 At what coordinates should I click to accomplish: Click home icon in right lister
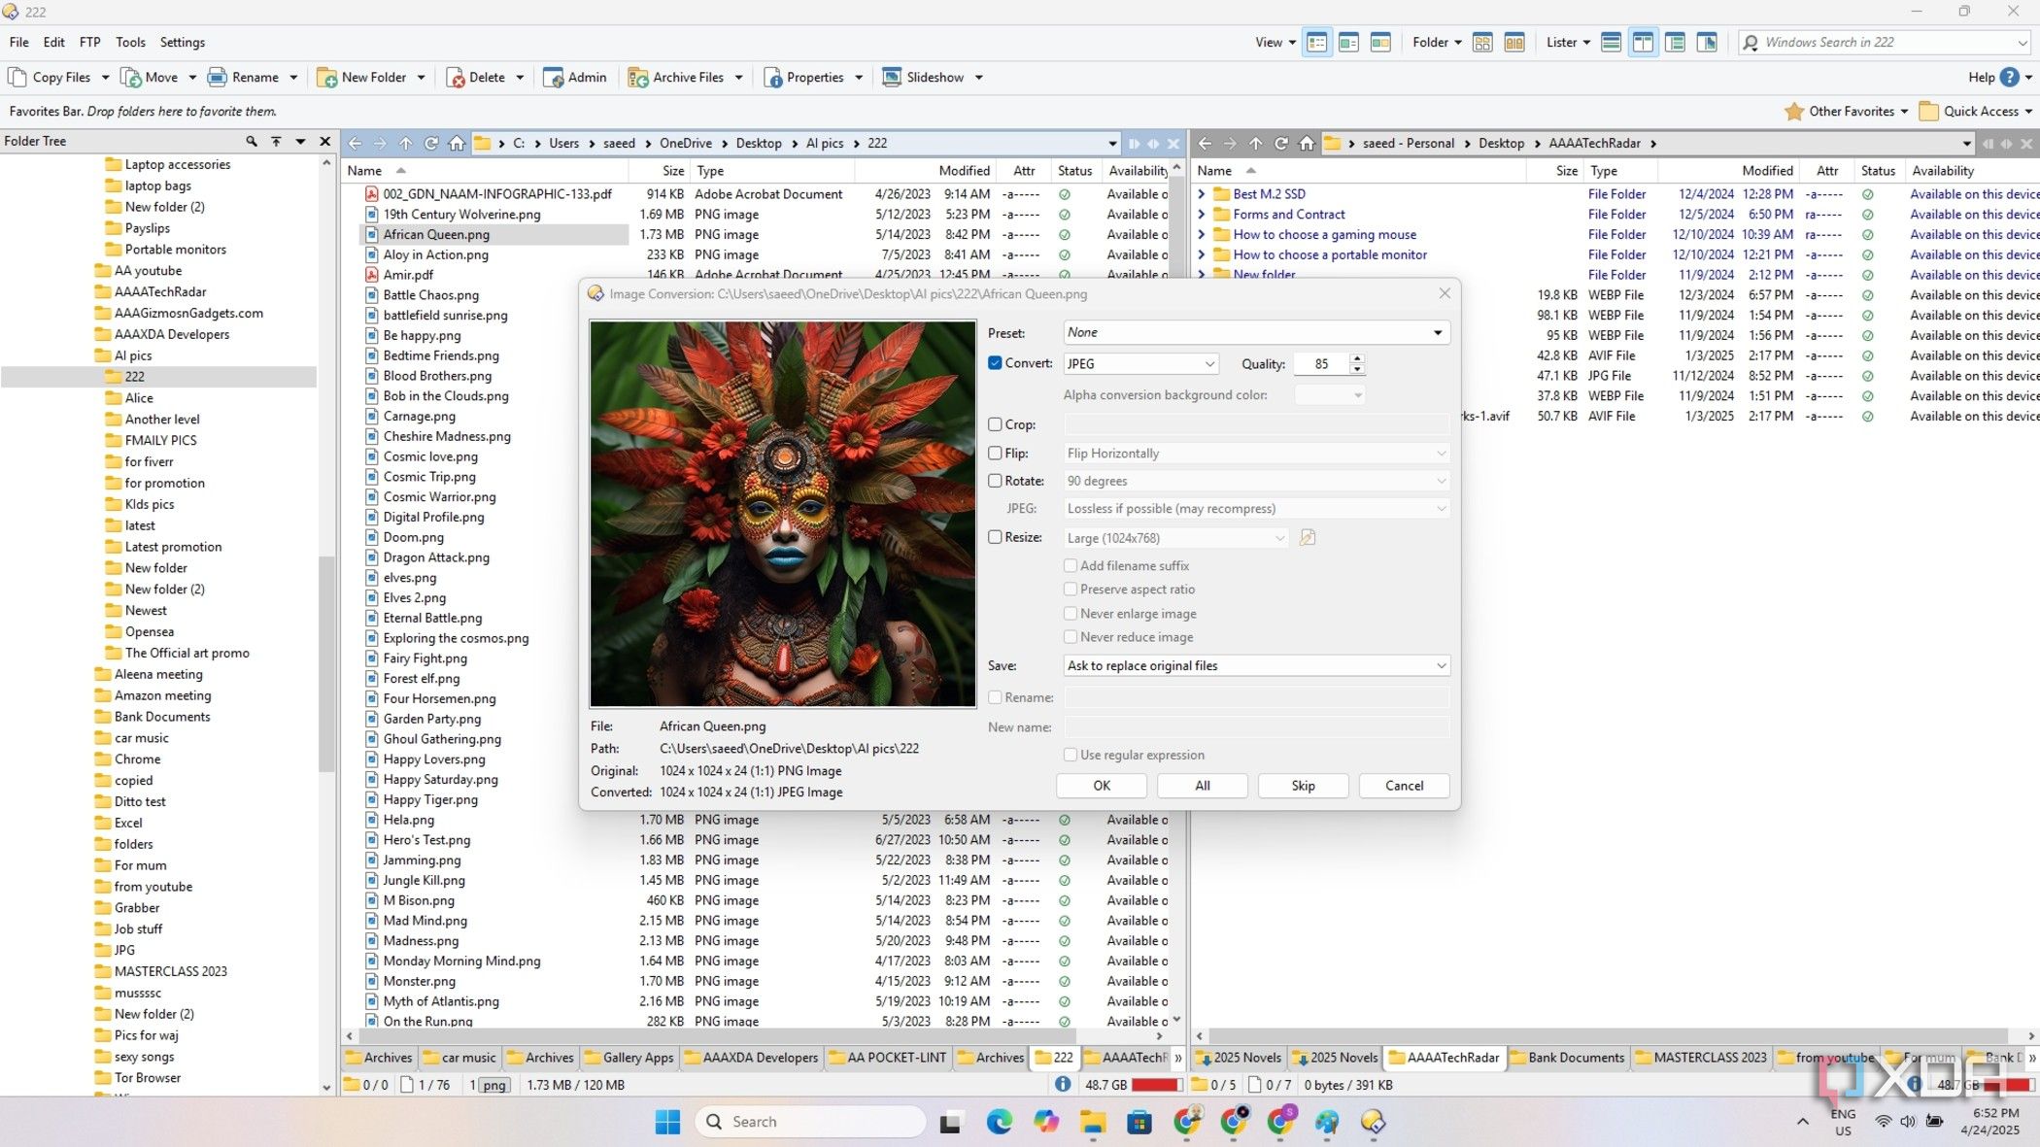(1307, 144)
